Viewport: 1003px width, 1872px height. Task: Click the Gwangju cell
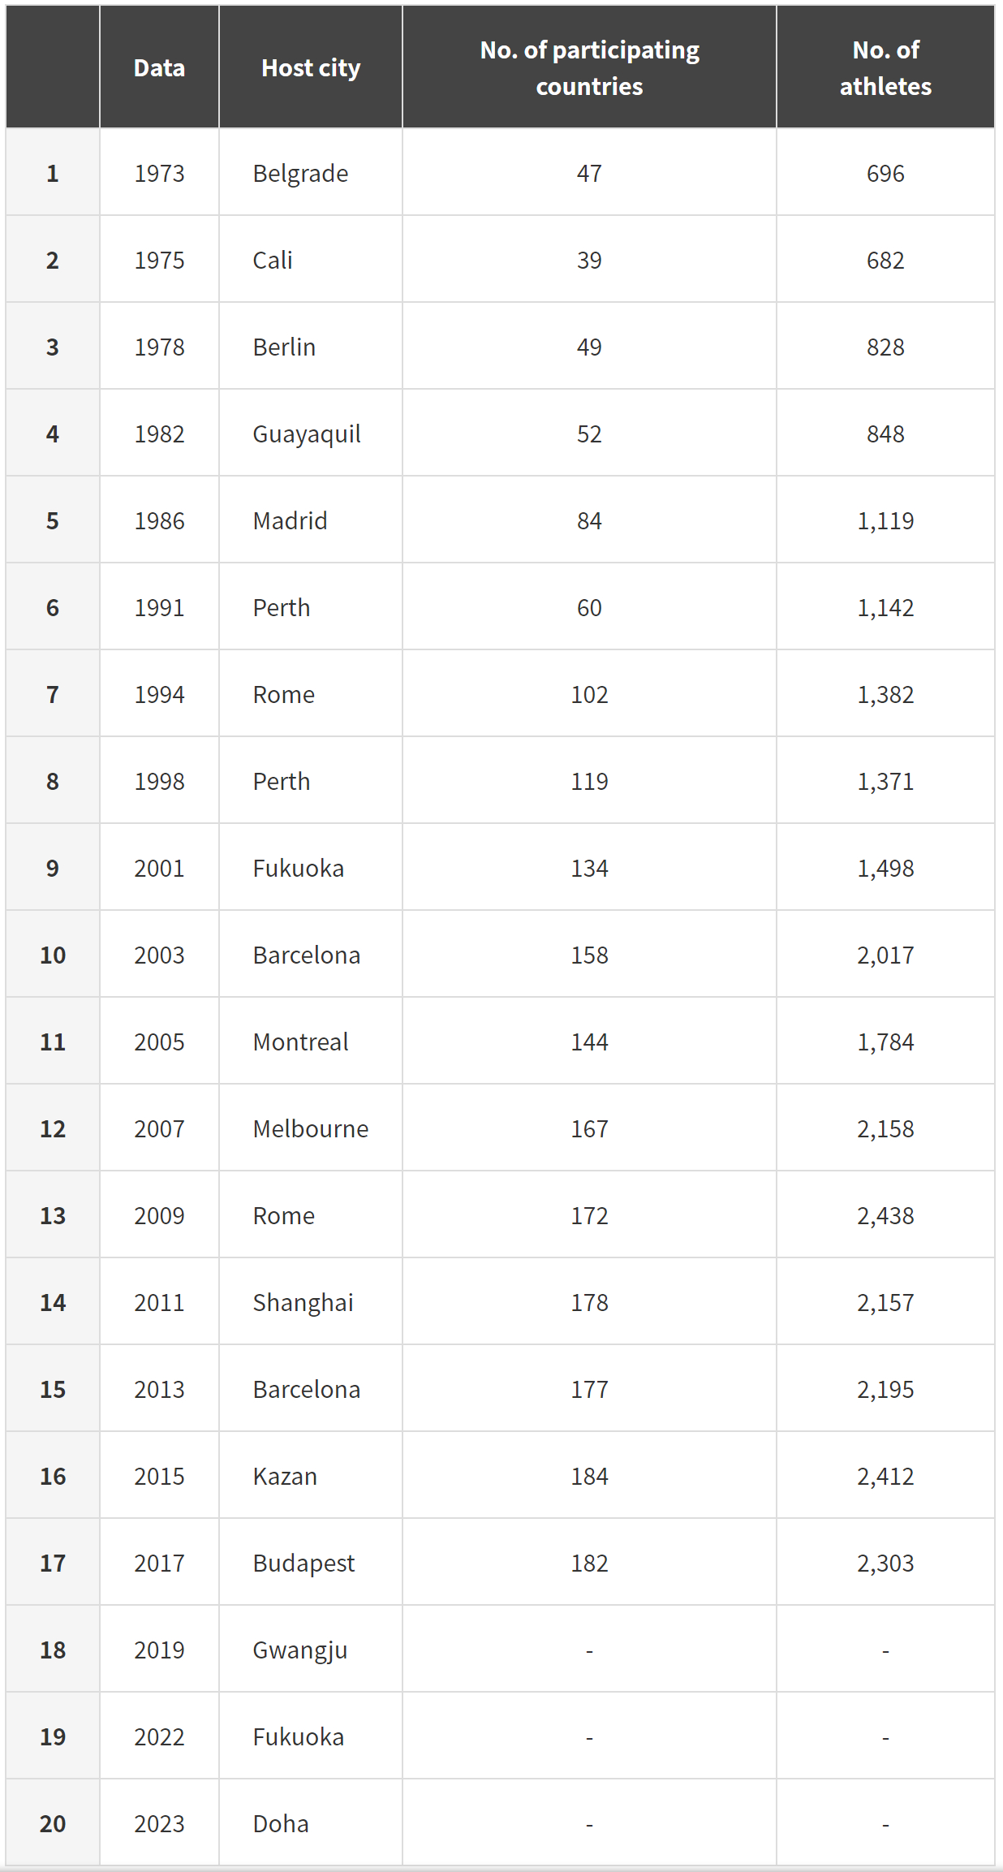311,1650
